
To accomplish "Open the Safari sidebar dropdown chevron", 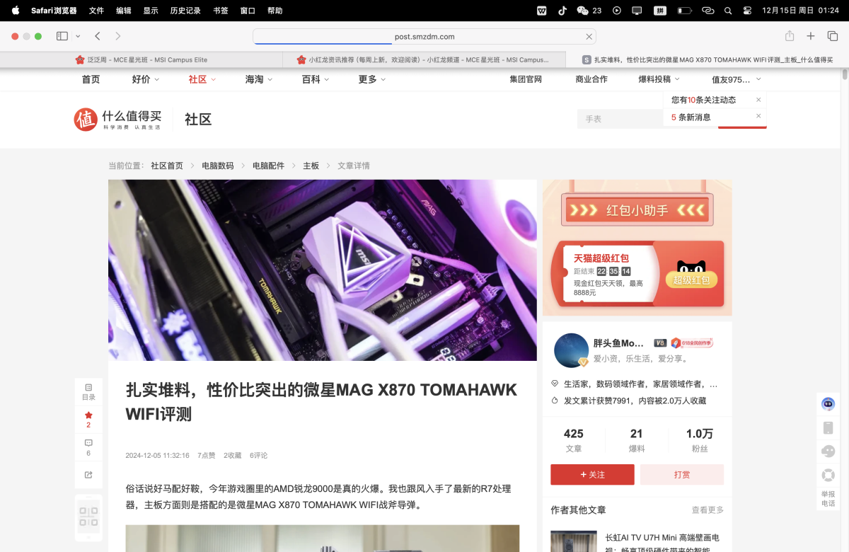I will [x=78, y=36].
